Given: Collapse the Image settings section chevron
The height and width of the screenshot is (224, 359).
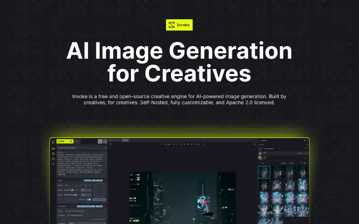Looking at the screenshot, I should [x=105, y=181].
